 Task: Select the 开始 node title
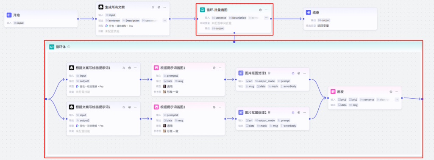point(17,15)
